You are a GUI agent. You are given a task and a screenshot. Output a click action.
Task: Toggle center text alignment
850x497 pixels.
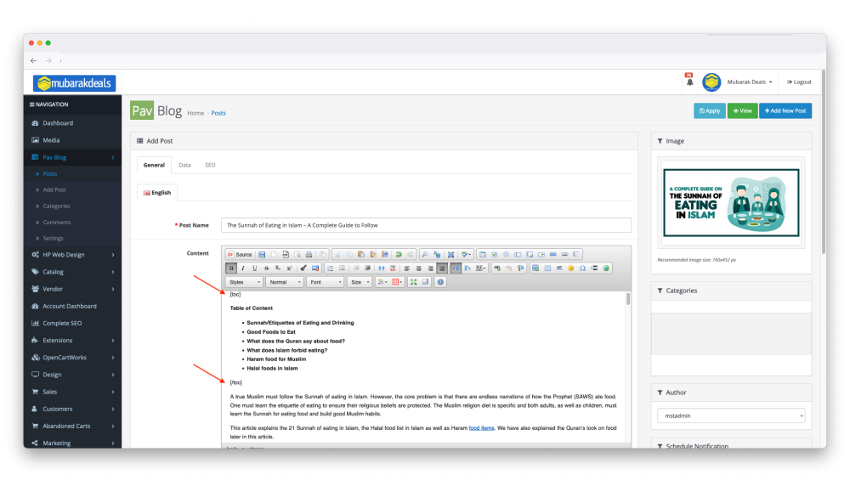click(419, 267)
